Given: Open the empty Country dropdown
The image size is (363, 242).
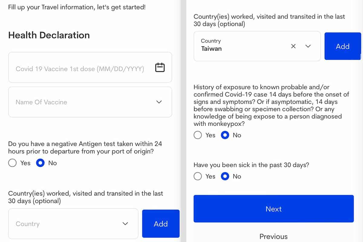Looking at the screenshot, I should pos(125,224).
